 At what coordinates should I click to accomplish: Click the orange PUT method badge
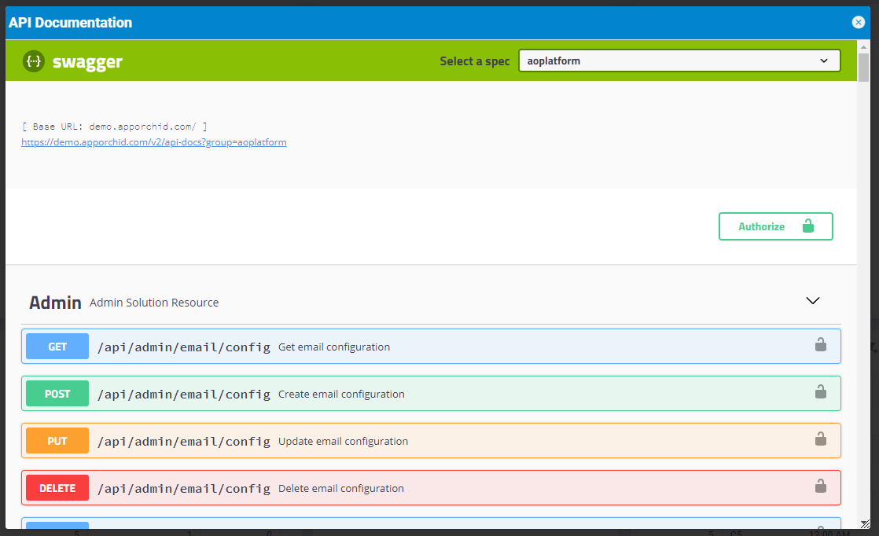[x=57, y=441]
